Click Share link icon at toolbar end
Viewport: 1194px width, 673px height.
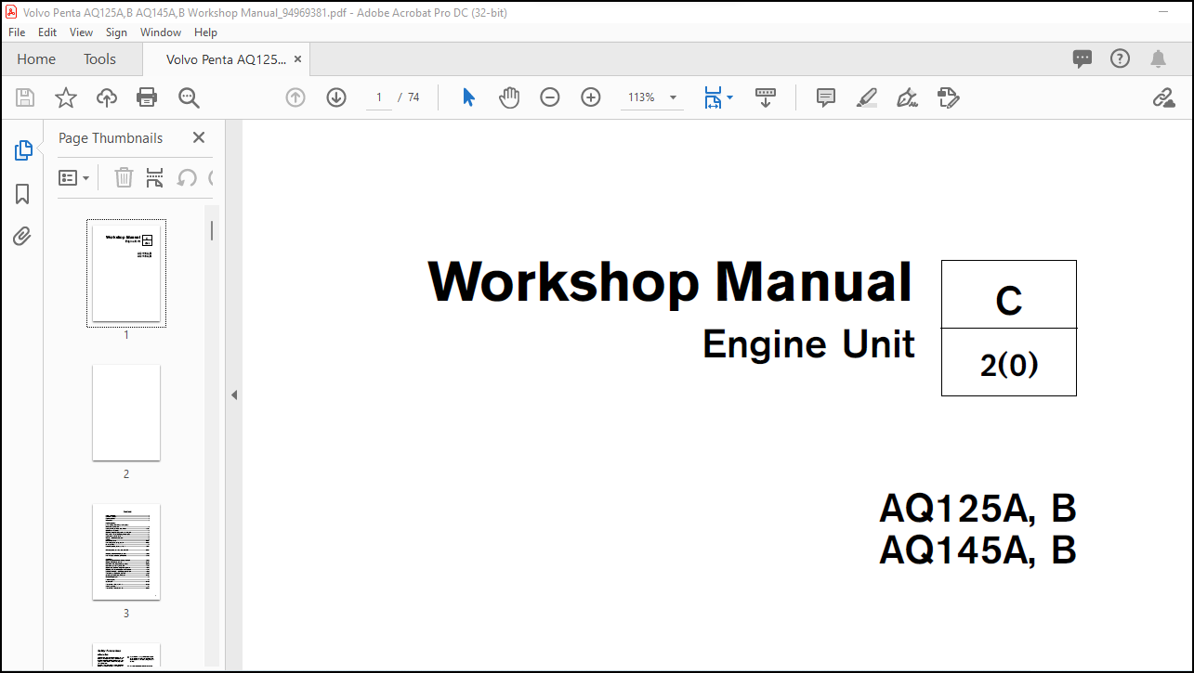point(1163,97)
